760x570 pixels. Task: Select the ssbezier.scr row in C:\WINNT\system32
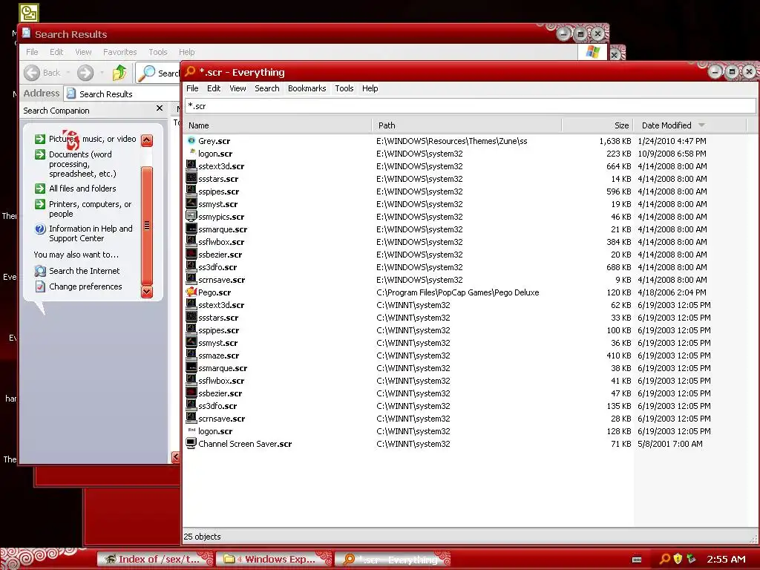coord(465,393)
